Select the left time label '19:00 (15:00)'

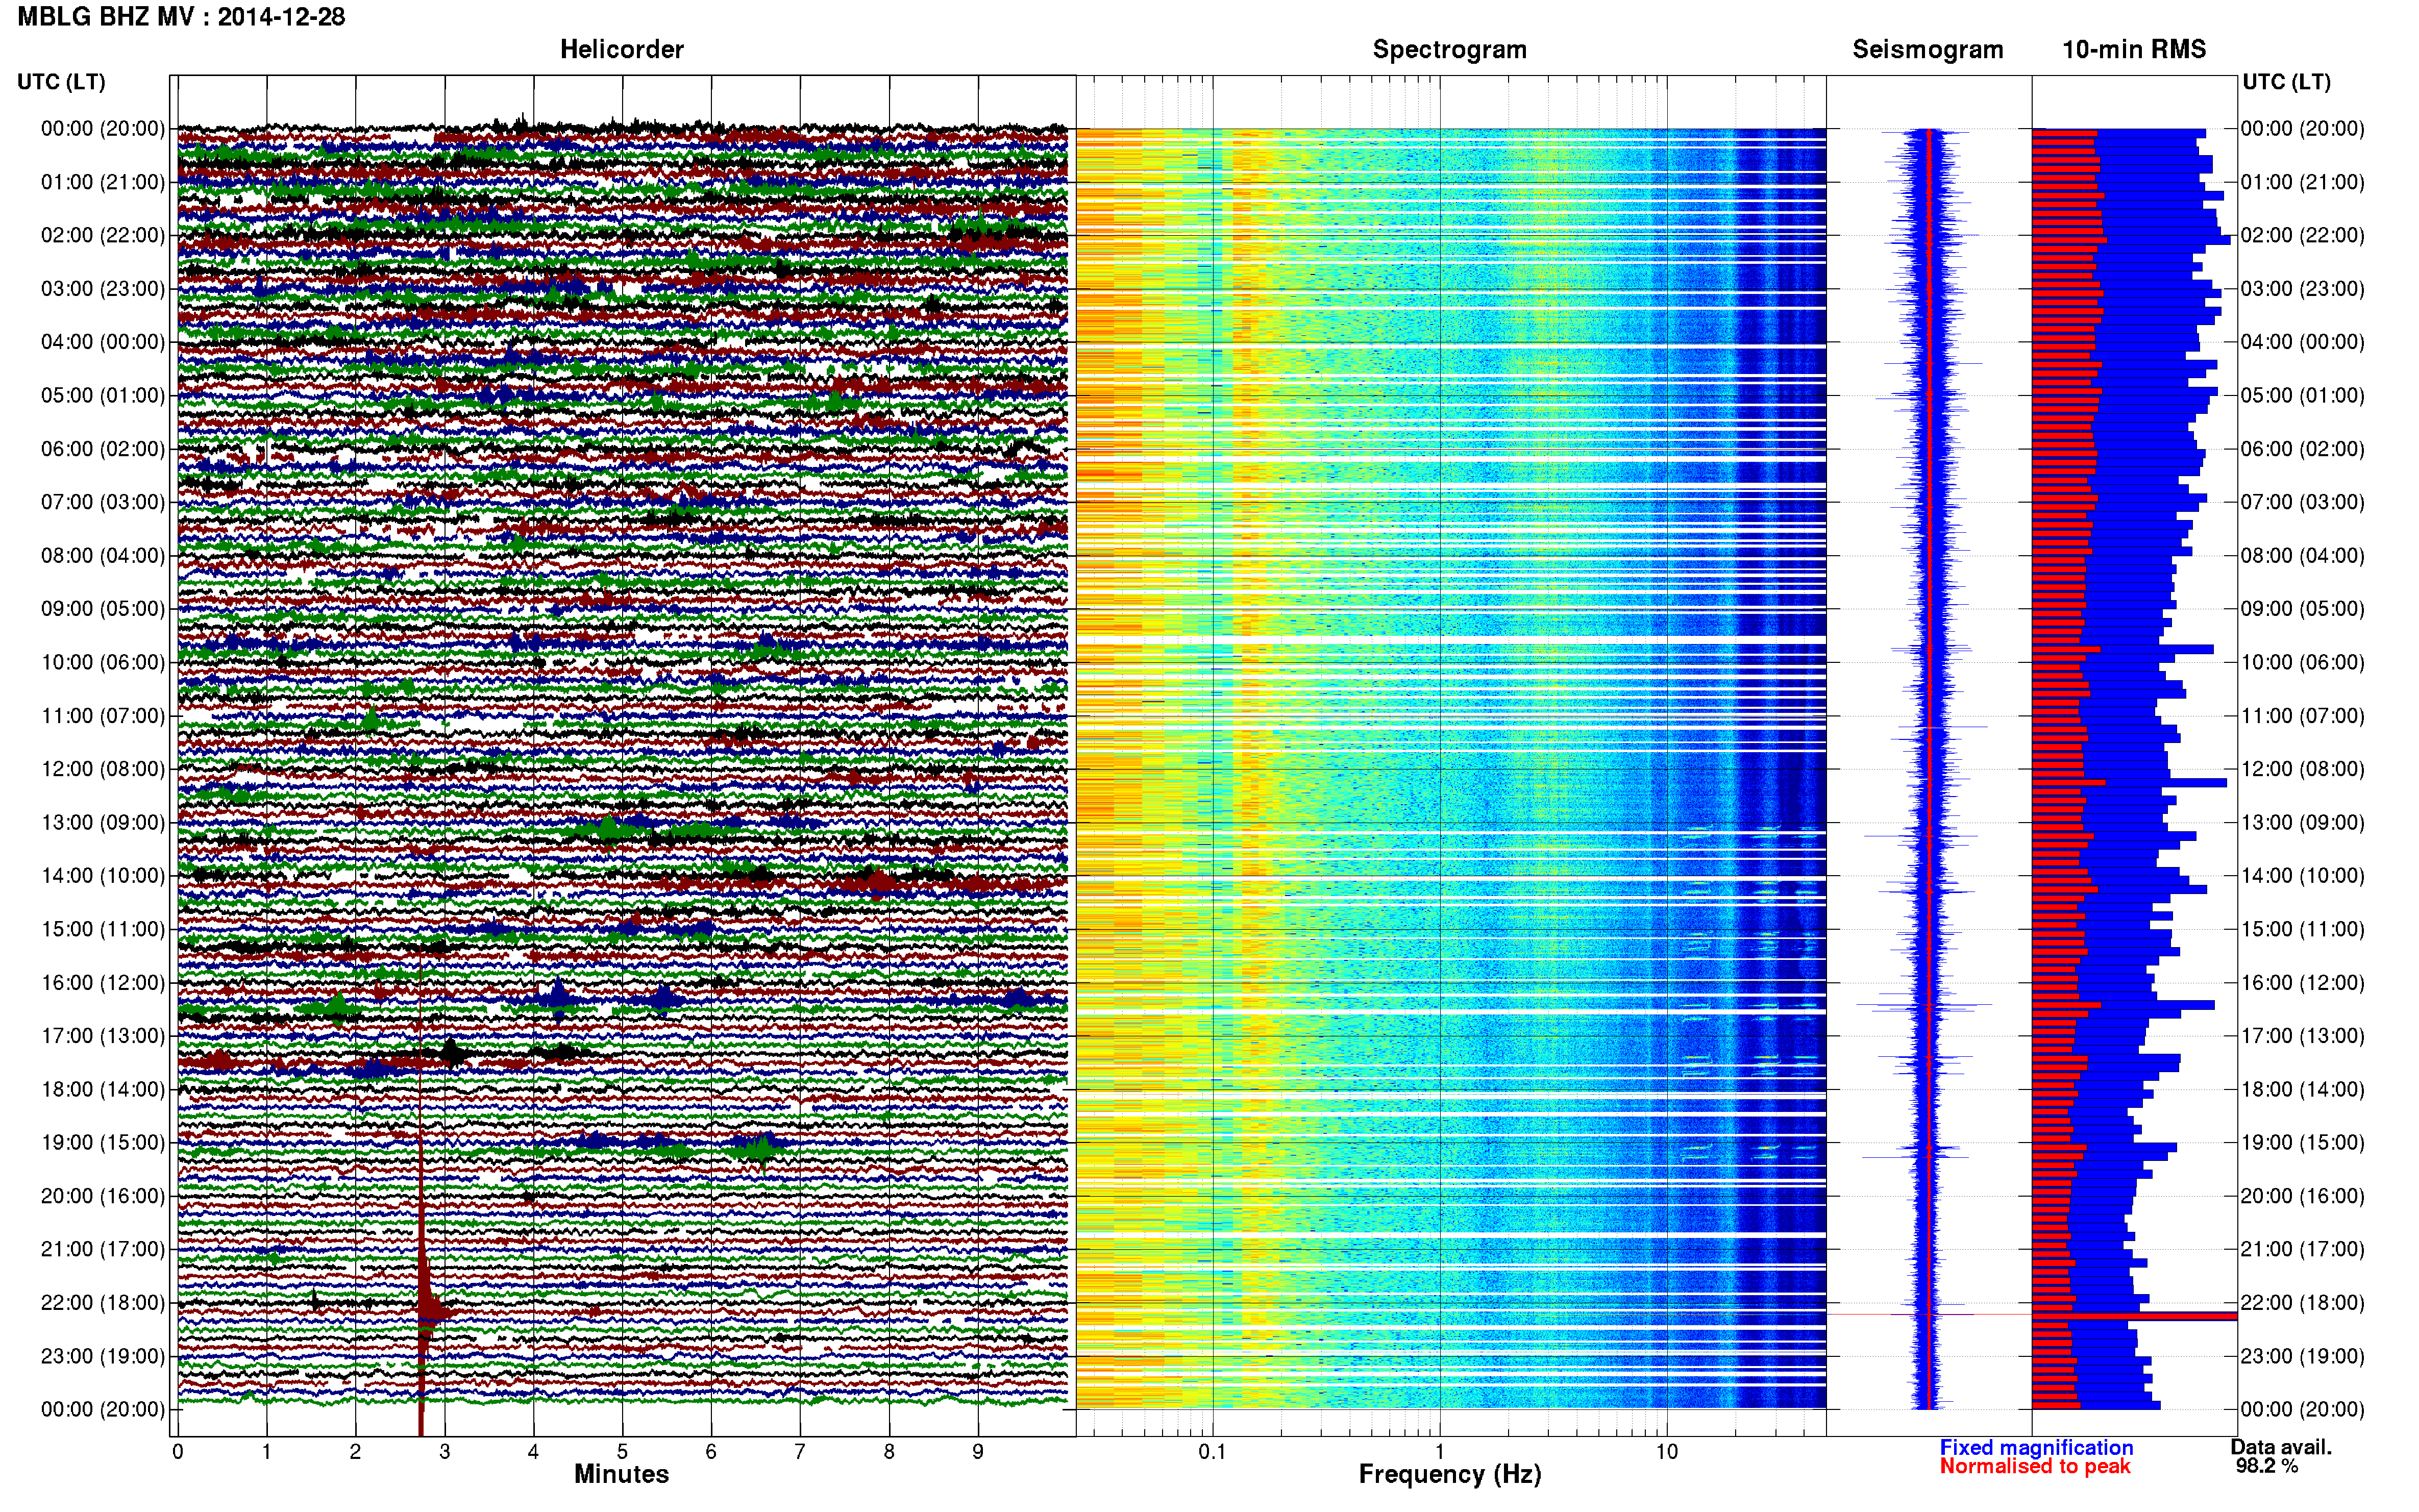[103, 1142]
